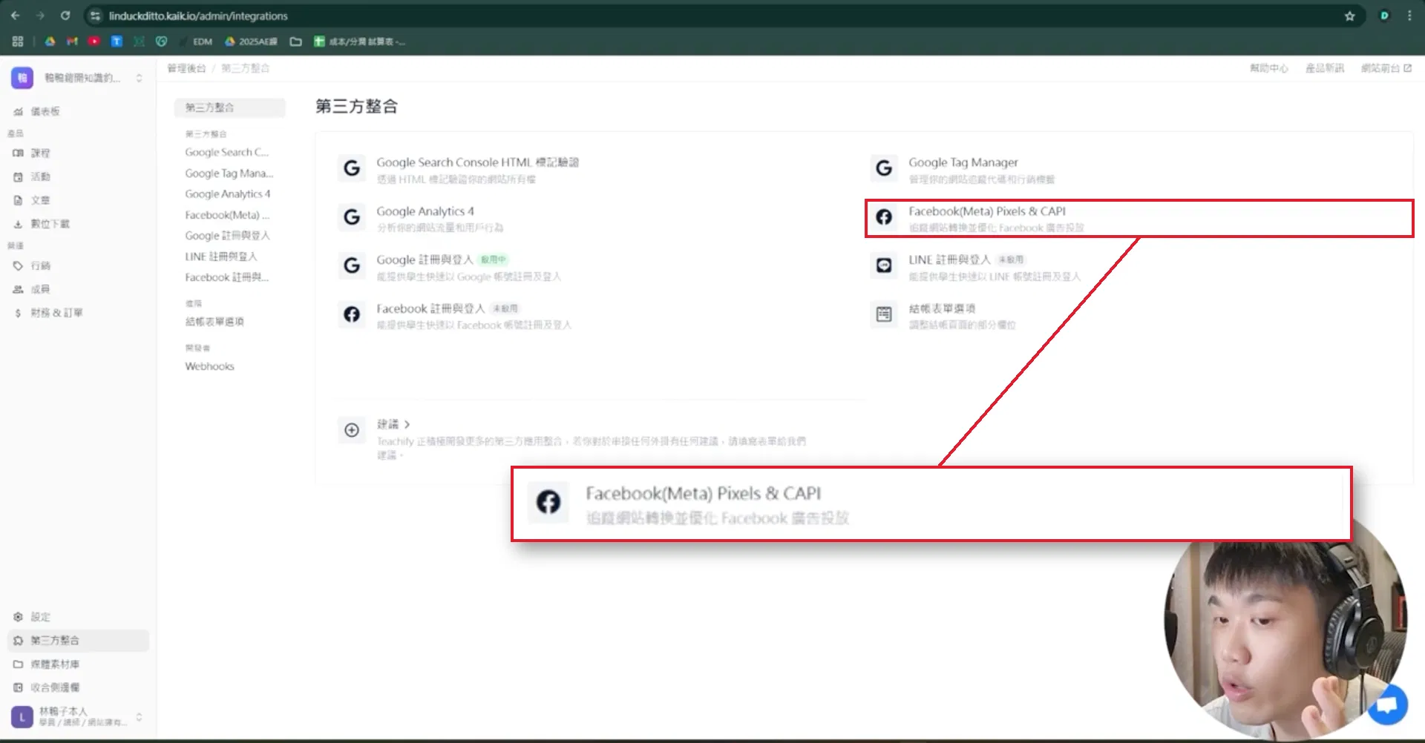The height and width of the screenshot is (743, 1425).
Task: Select the highlighted 第三方整合 submenu tab
Action: (229, 108)
